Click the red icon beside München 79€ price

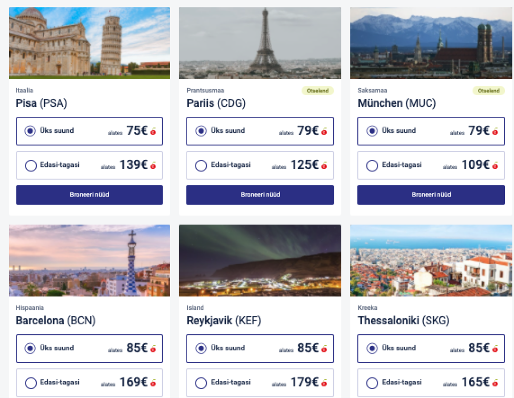495,132
